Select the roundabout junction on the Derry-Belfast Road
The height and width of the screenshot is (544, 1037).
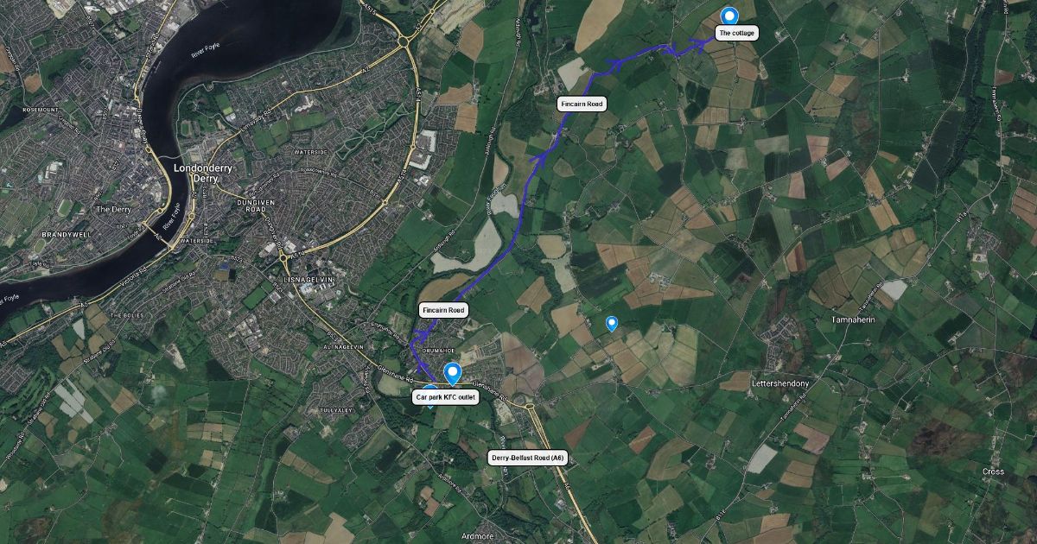pos(527,404)
